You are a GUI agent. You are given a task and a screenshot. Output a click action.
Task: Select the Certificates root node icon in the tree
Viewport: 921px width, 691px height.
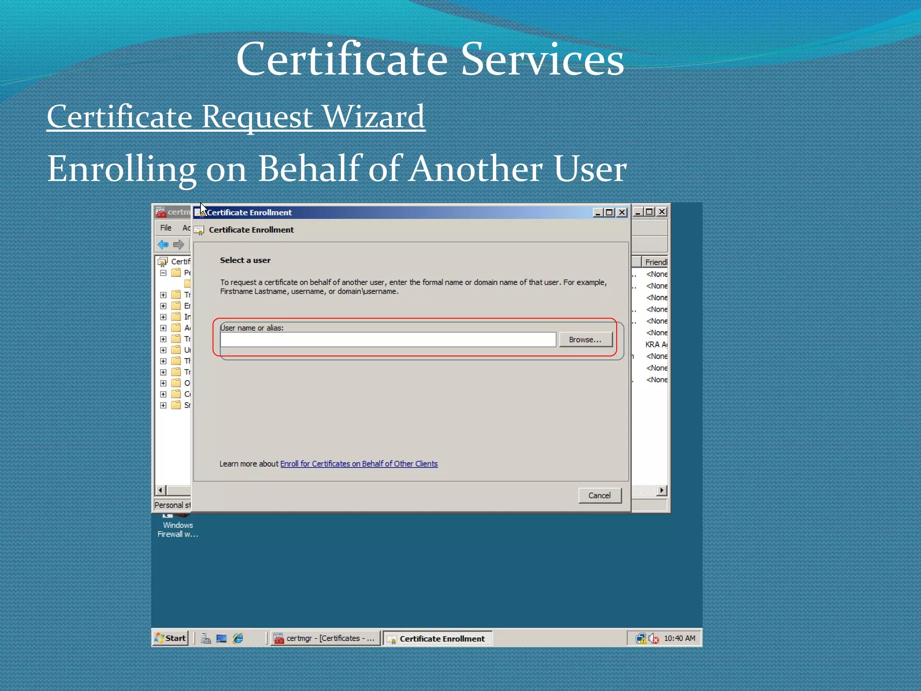click(162, 261)
